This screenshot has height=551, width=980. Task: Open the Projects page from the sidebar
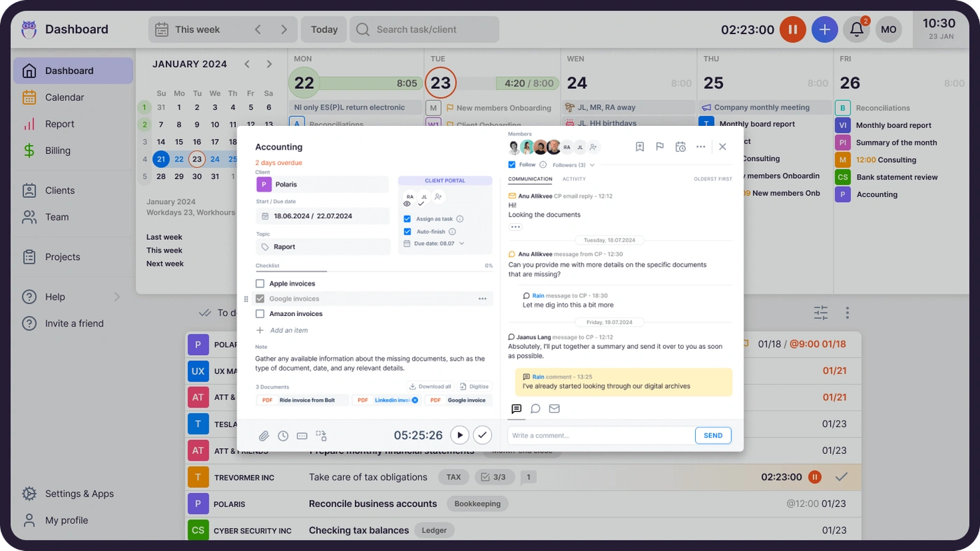pyautogui.click(x=64, y=257)
